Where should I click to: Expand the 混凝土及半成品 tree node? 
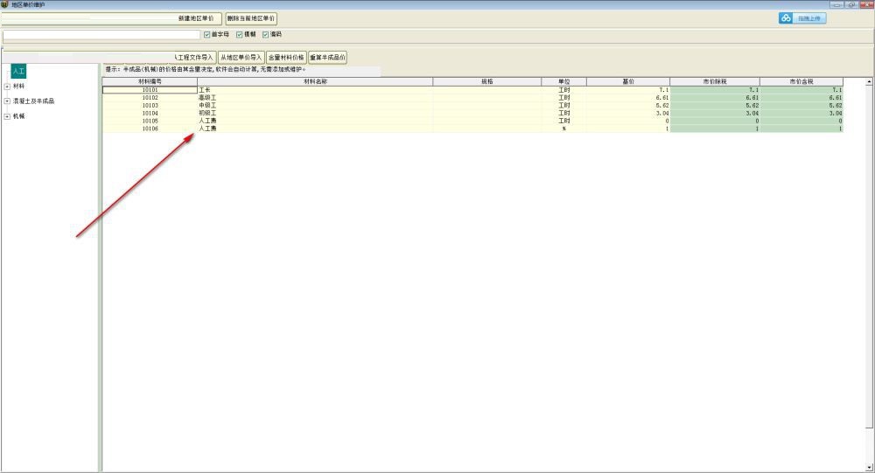7,101
